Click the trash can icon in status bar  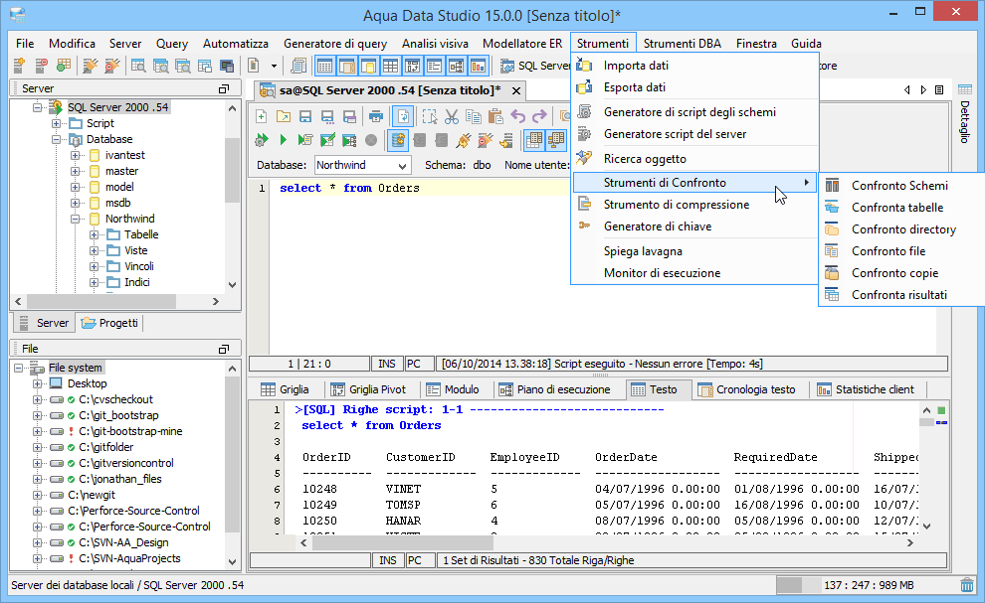point(966,585)
